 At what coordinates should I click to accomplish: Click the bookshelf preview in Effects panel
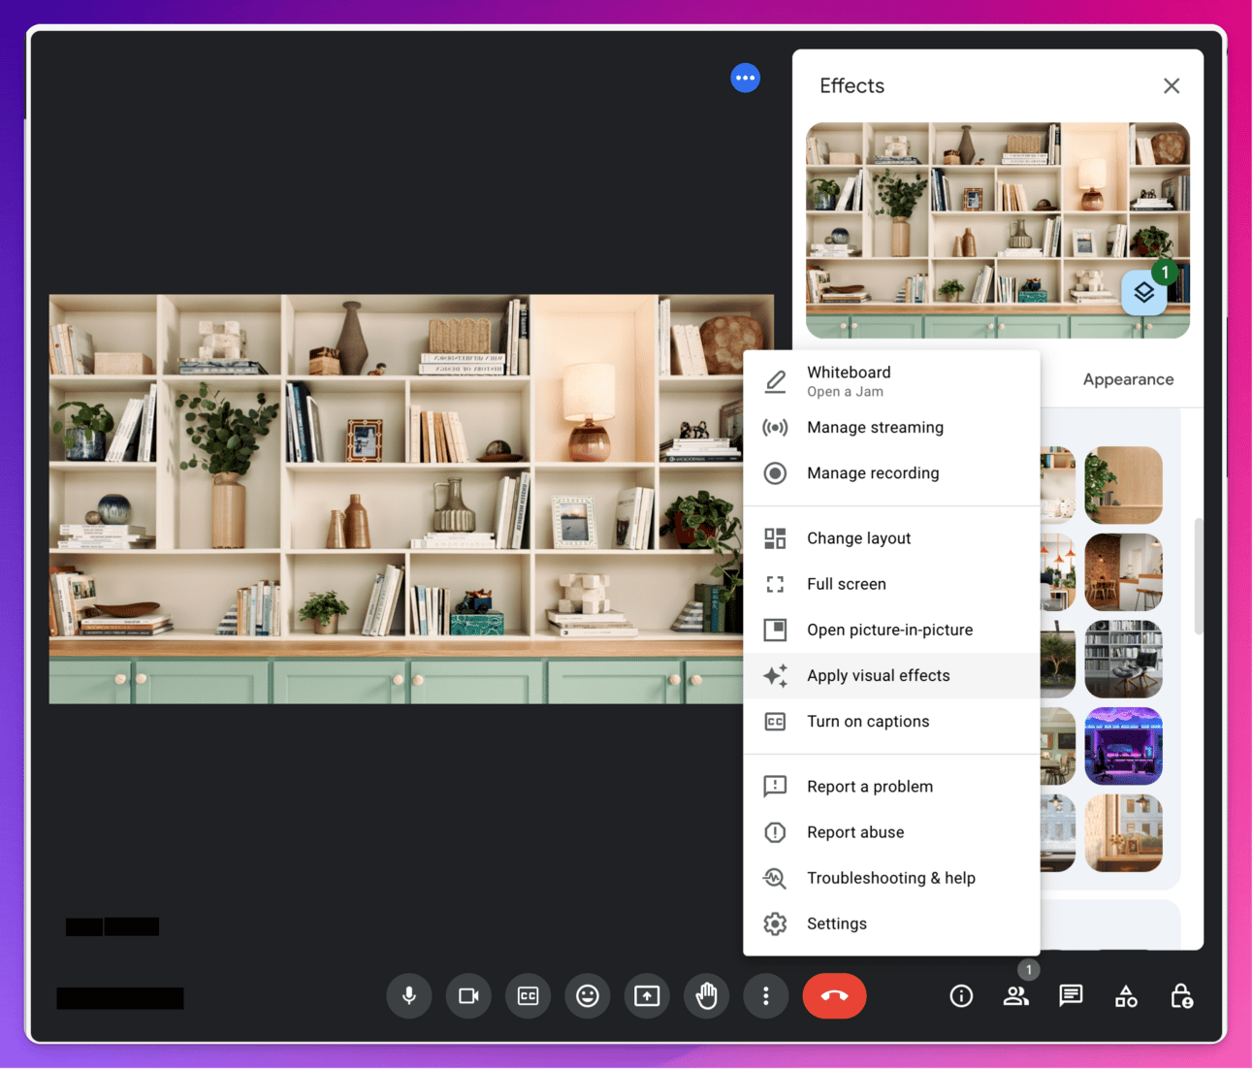(x=998, y=230)
